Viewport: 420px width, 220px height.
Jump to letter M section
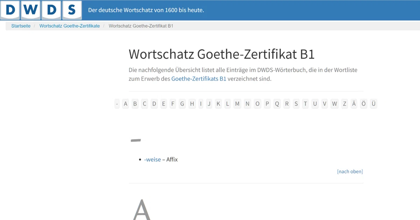237,104
